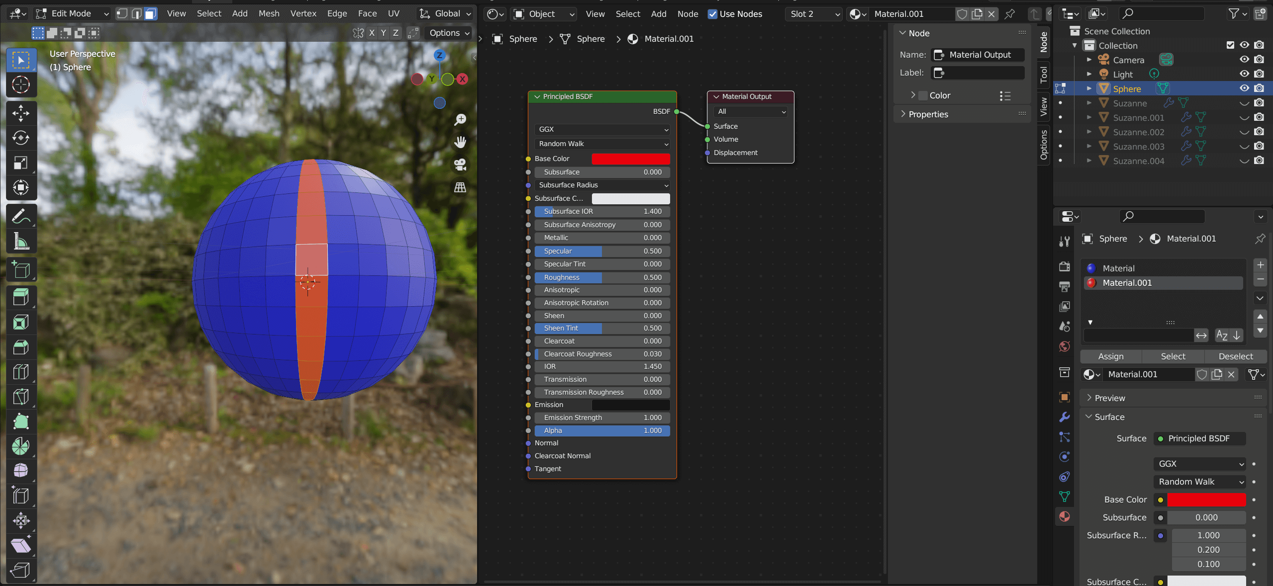Select the Transform tool

point(21,187)
